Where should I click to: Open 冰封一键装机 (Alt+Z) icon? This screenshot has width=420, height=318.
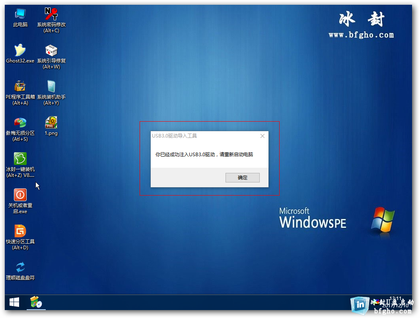point(20,165)
